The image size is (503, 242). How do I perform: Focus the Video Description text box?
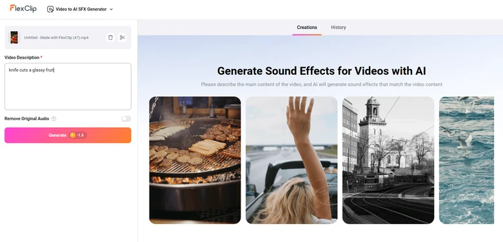pos(68,86)
